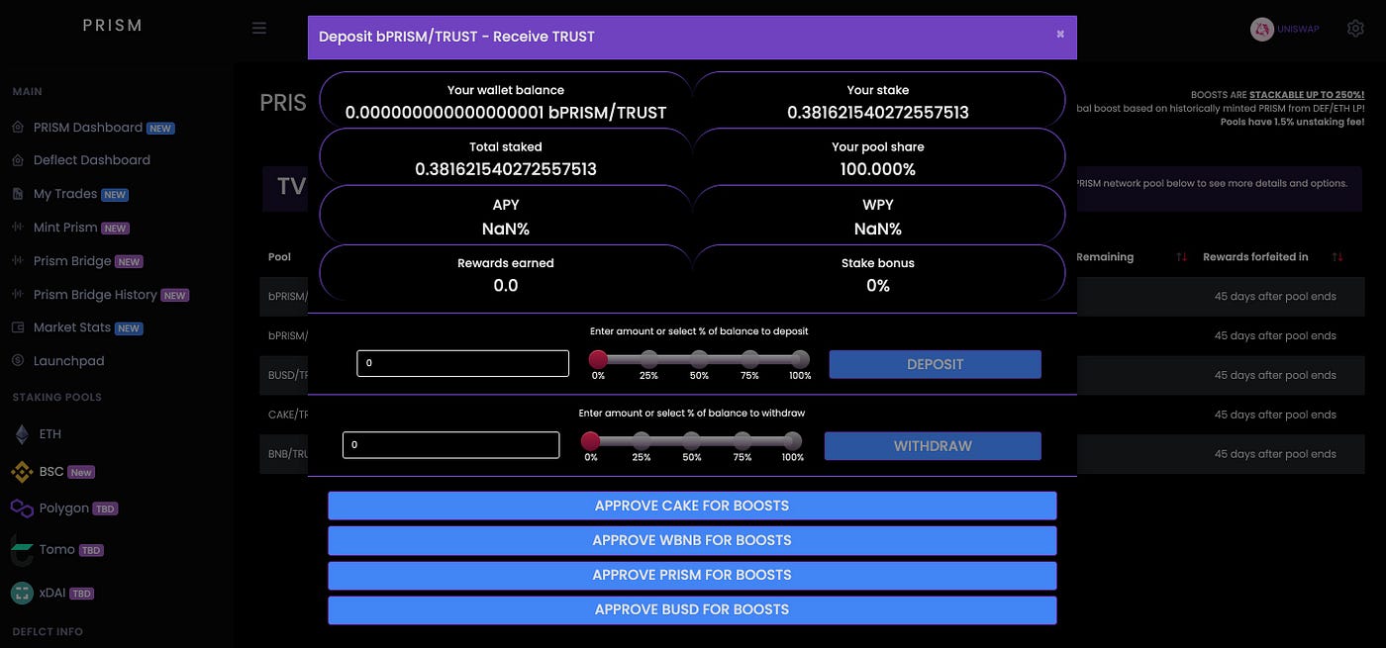Viewport: 1386px width, 648px height.
Task: Click the WITHDRAW button
Action: click(x=933, y=446)
